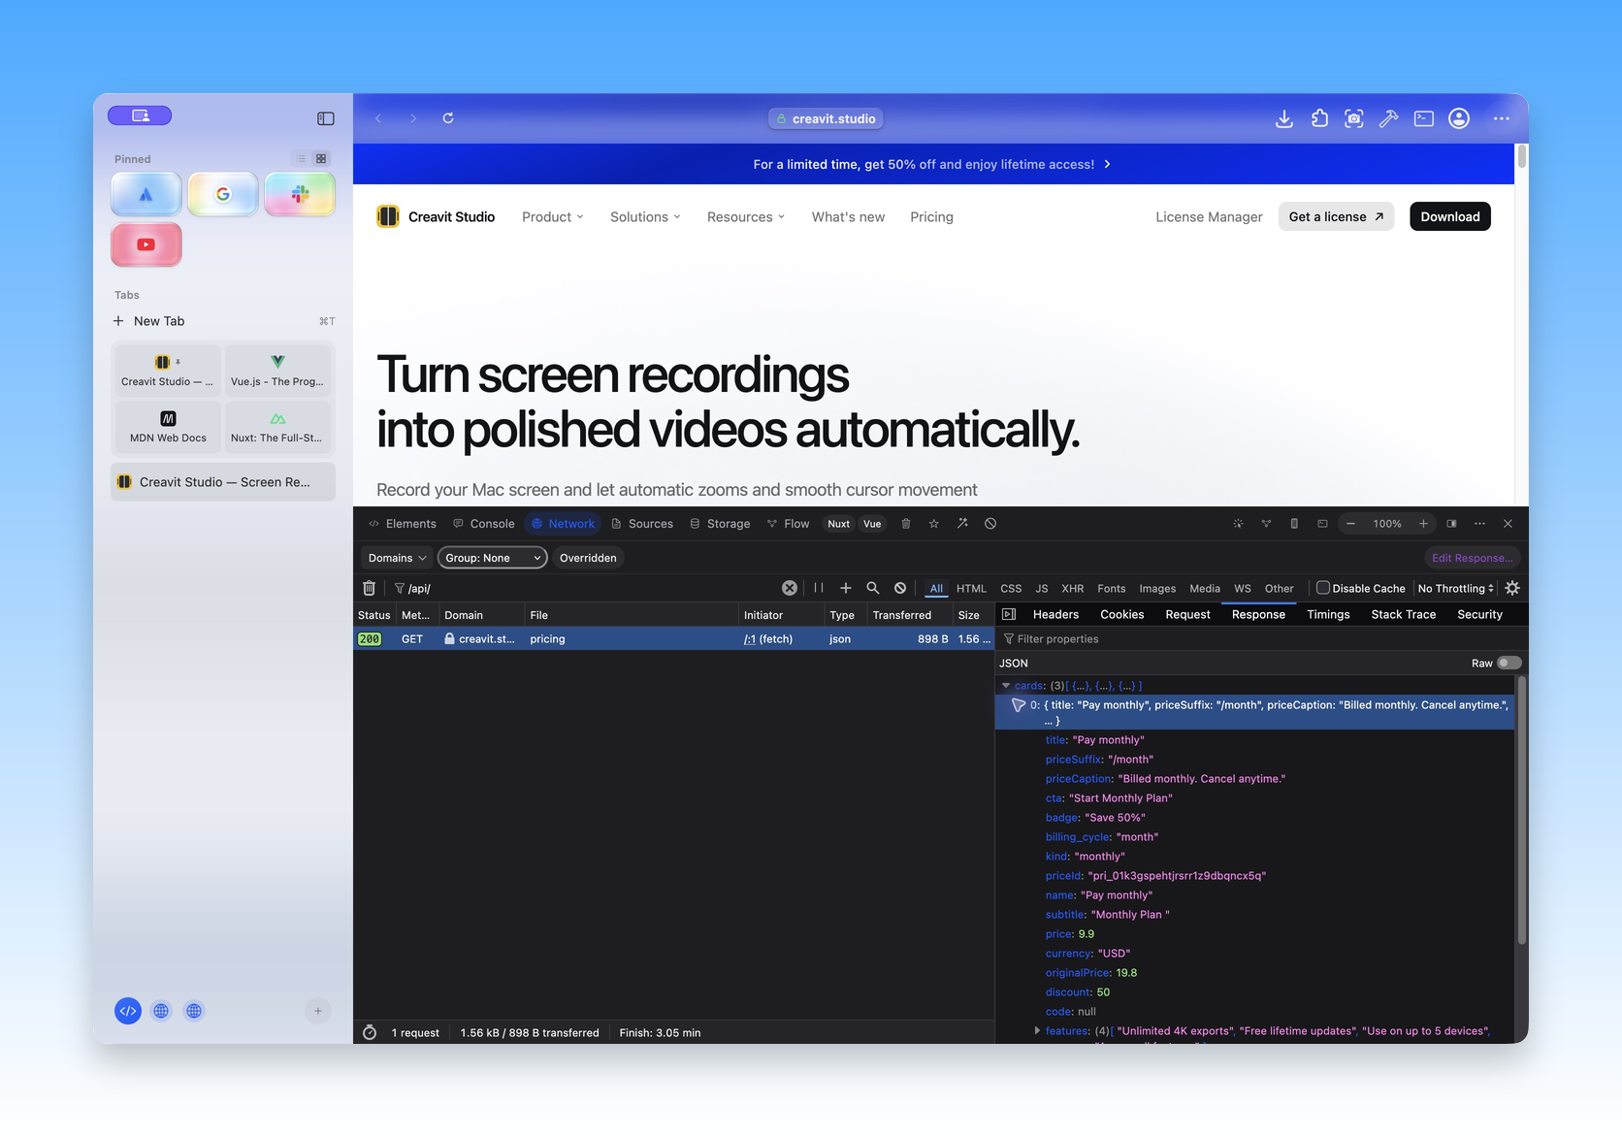Click Get a license button
The height and width of the screenshot is (1137, 1622).
pos(1336,217)
